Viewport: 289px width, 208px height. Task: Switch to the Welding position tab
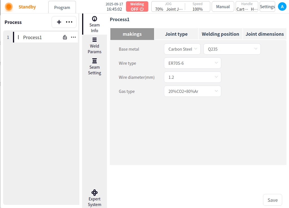point(220,34)
